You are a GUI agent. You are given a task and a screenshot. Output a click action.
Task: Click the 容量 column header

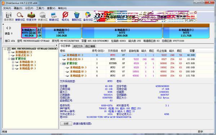click(x=192, y=51)
